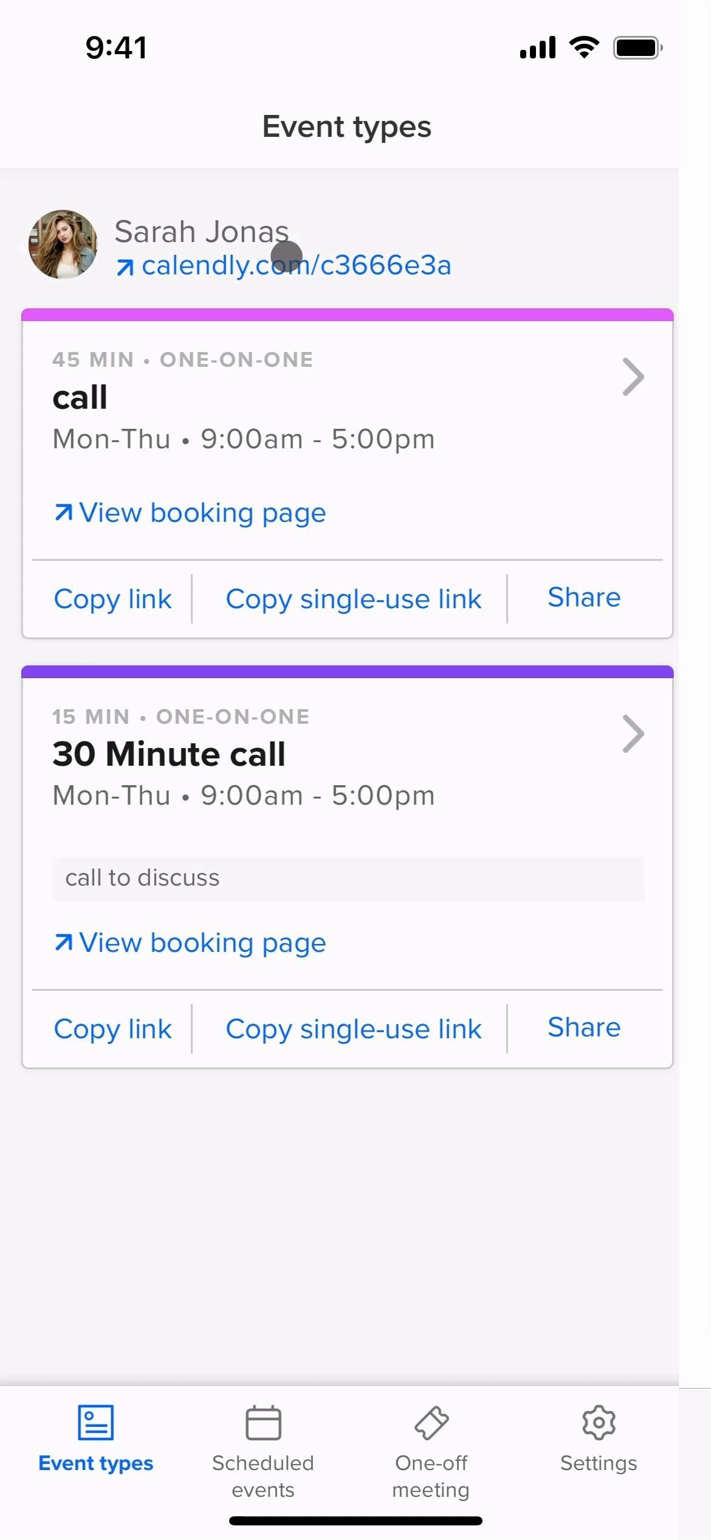Switch to the Settings tab label

tap(599, 1463)
